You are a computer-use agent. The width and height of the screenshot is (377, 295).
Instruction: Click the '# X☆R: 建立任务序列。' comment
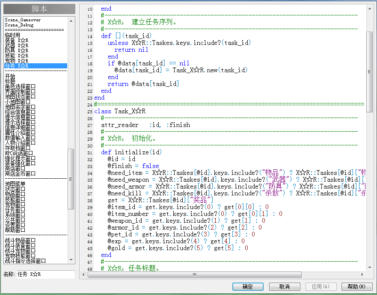pos(139,22)
